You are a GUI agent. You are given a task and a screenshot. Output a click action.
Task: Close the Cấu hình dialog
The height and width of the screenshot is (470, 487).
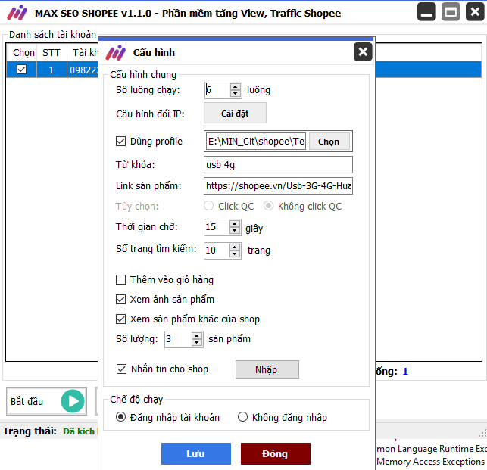pyautogui.click(x=363, y=51)
